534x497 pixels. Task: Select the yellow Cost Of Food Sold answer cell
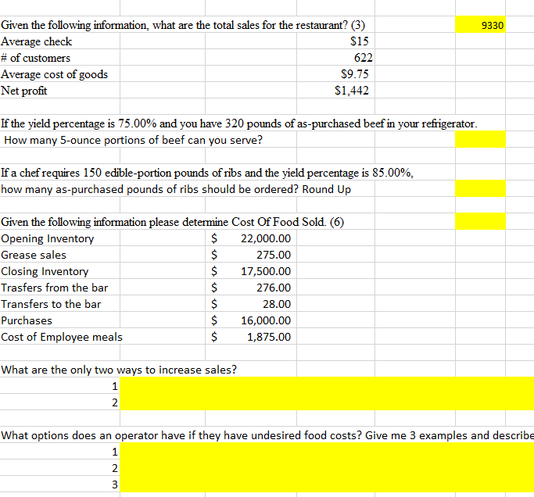pos(480,221)
